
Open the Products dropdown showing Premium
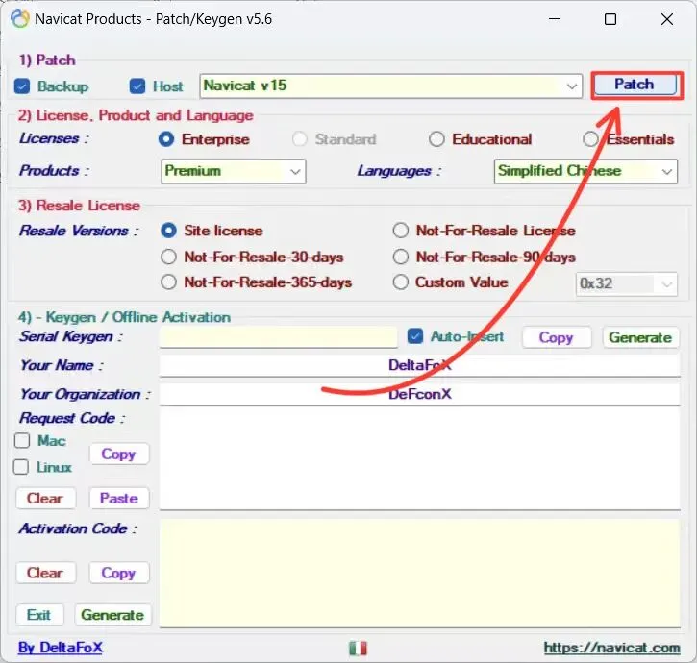click(x=234, y=171)
